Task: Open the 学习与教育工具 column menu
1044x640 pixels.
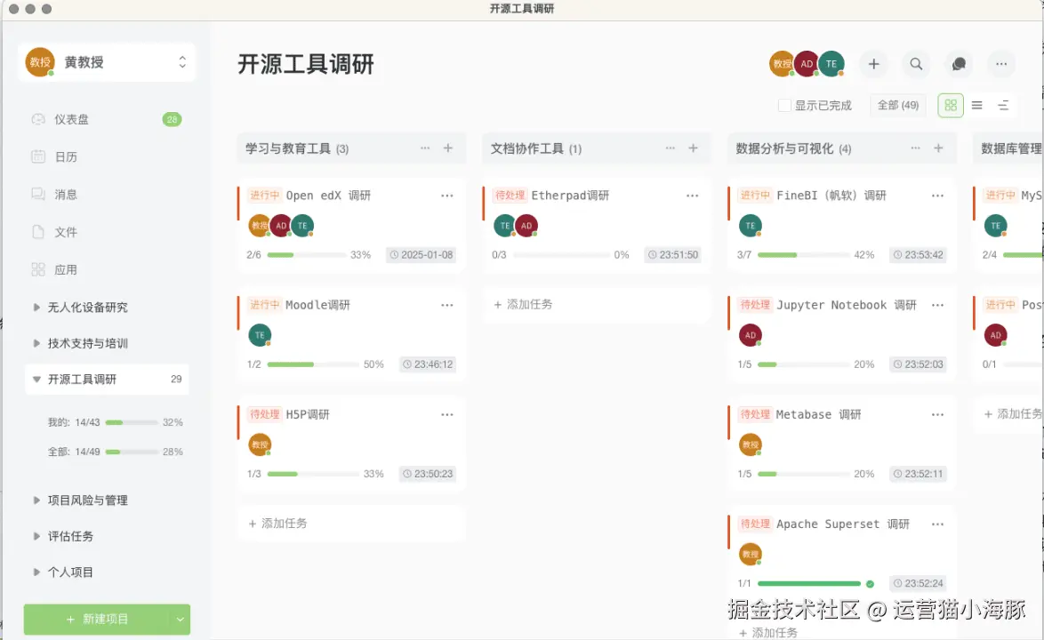Action: click(425, 148)
